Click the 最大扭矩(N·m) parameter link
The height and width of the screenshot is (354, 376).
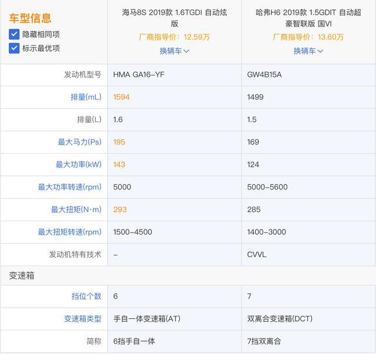[x=76, y=210]
